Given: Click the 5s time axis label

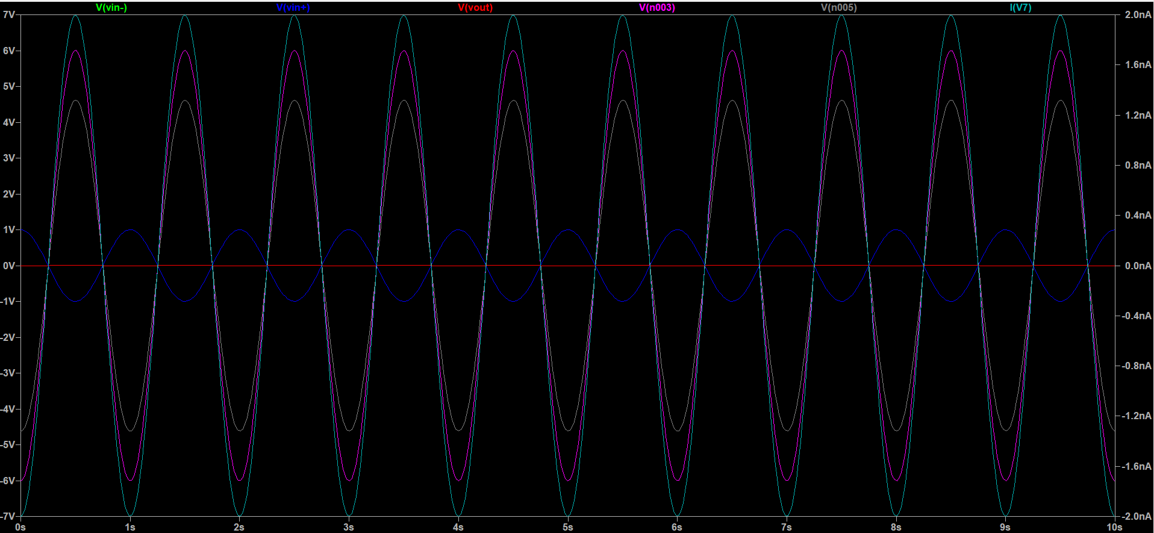Looking at the screenshot, I should pyautogui.click(x=568, y=527).
